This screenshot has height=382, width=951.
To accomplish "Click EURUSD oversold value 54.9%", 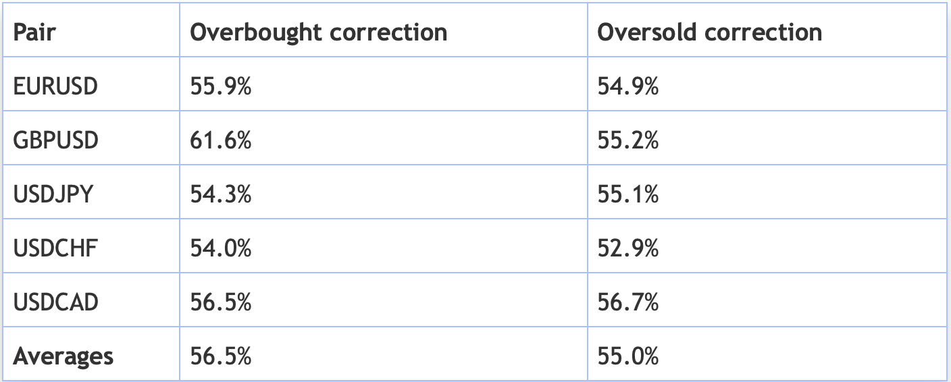I will [628, 86].
